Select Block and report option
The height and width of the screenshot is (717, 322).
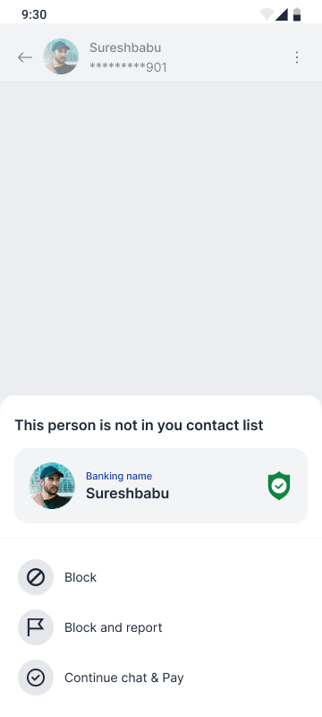pos(161,627)
